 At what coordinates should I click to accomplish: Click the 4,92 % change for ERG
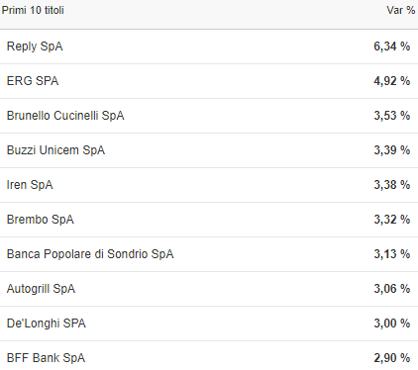392,81
